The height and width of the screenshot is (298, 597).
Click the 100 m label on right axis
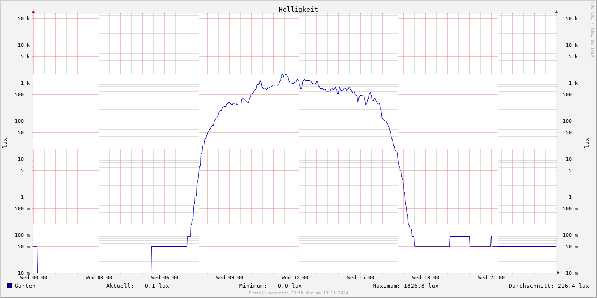tap(570, 235)
